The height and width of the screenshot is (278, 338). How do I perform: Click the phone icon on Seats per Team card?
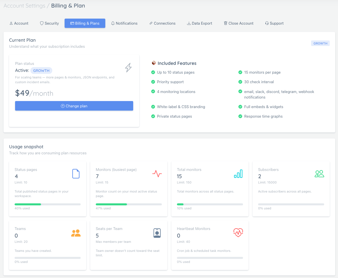point(157,233)
